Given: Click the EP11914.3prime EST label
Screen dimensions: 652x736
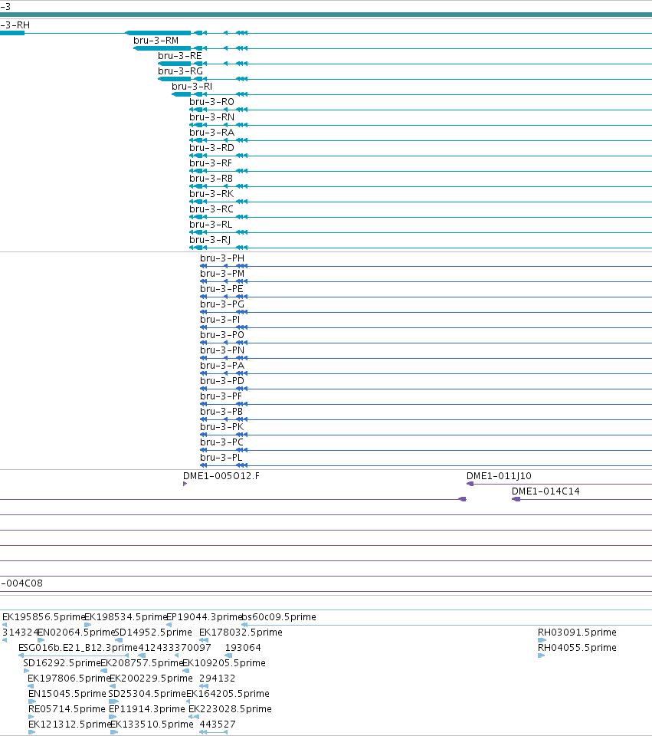Looking at the screenshot, I should point(147,708).
